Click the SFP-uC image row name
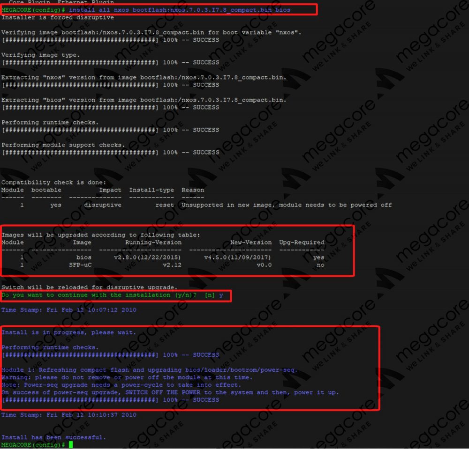Screen dimensions: 469x449 tap(80, 265)
